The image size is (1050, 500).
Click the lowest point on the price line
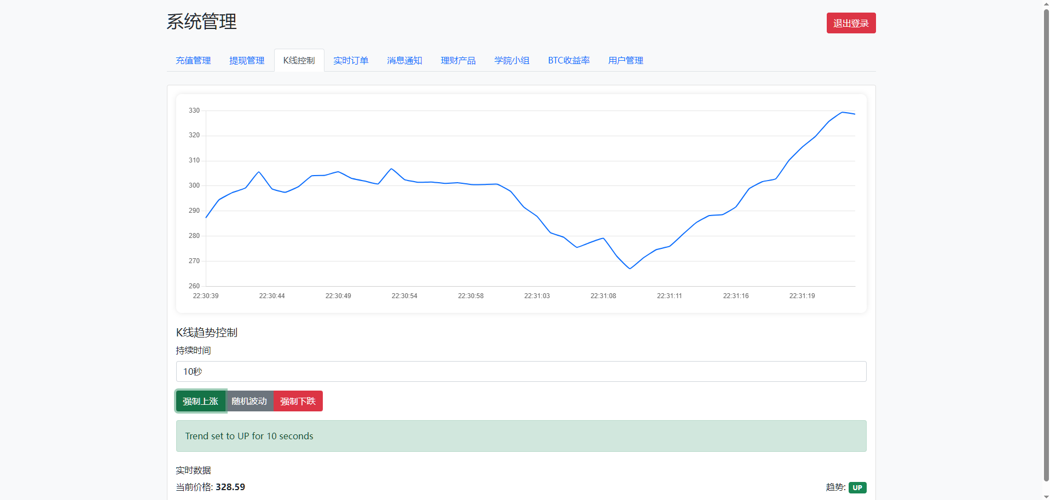tap(630, 269)
